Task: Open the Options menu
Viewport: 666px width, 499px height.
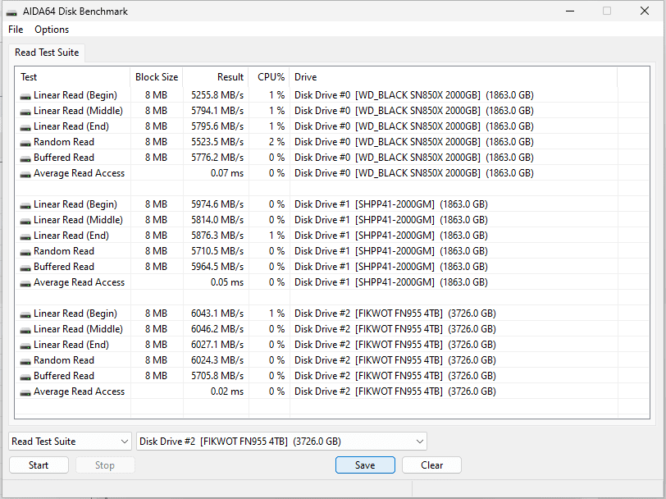Action: 52,30
